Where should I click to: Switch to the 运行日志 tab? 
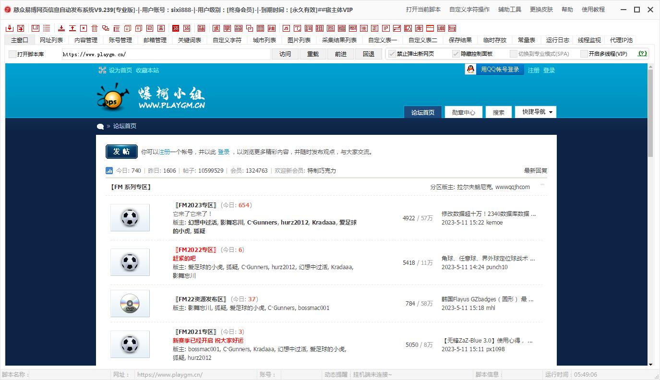click(557, 40)
